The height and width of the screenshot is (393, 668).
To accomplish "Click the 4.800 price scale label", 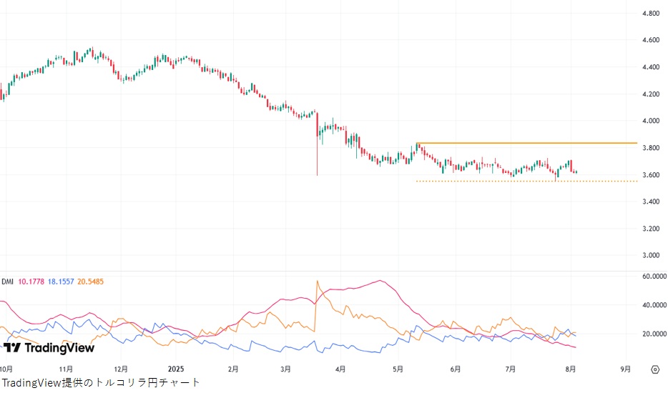I will point(651,14).
